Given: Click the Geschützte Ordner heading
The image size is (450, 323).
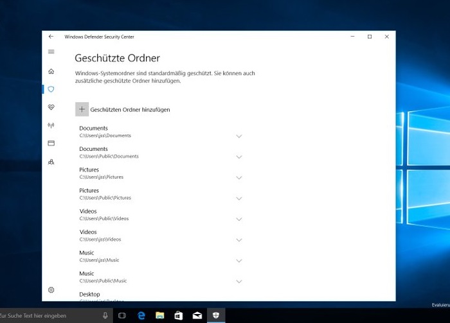Looking at the screenshot, I should (117, 58).
